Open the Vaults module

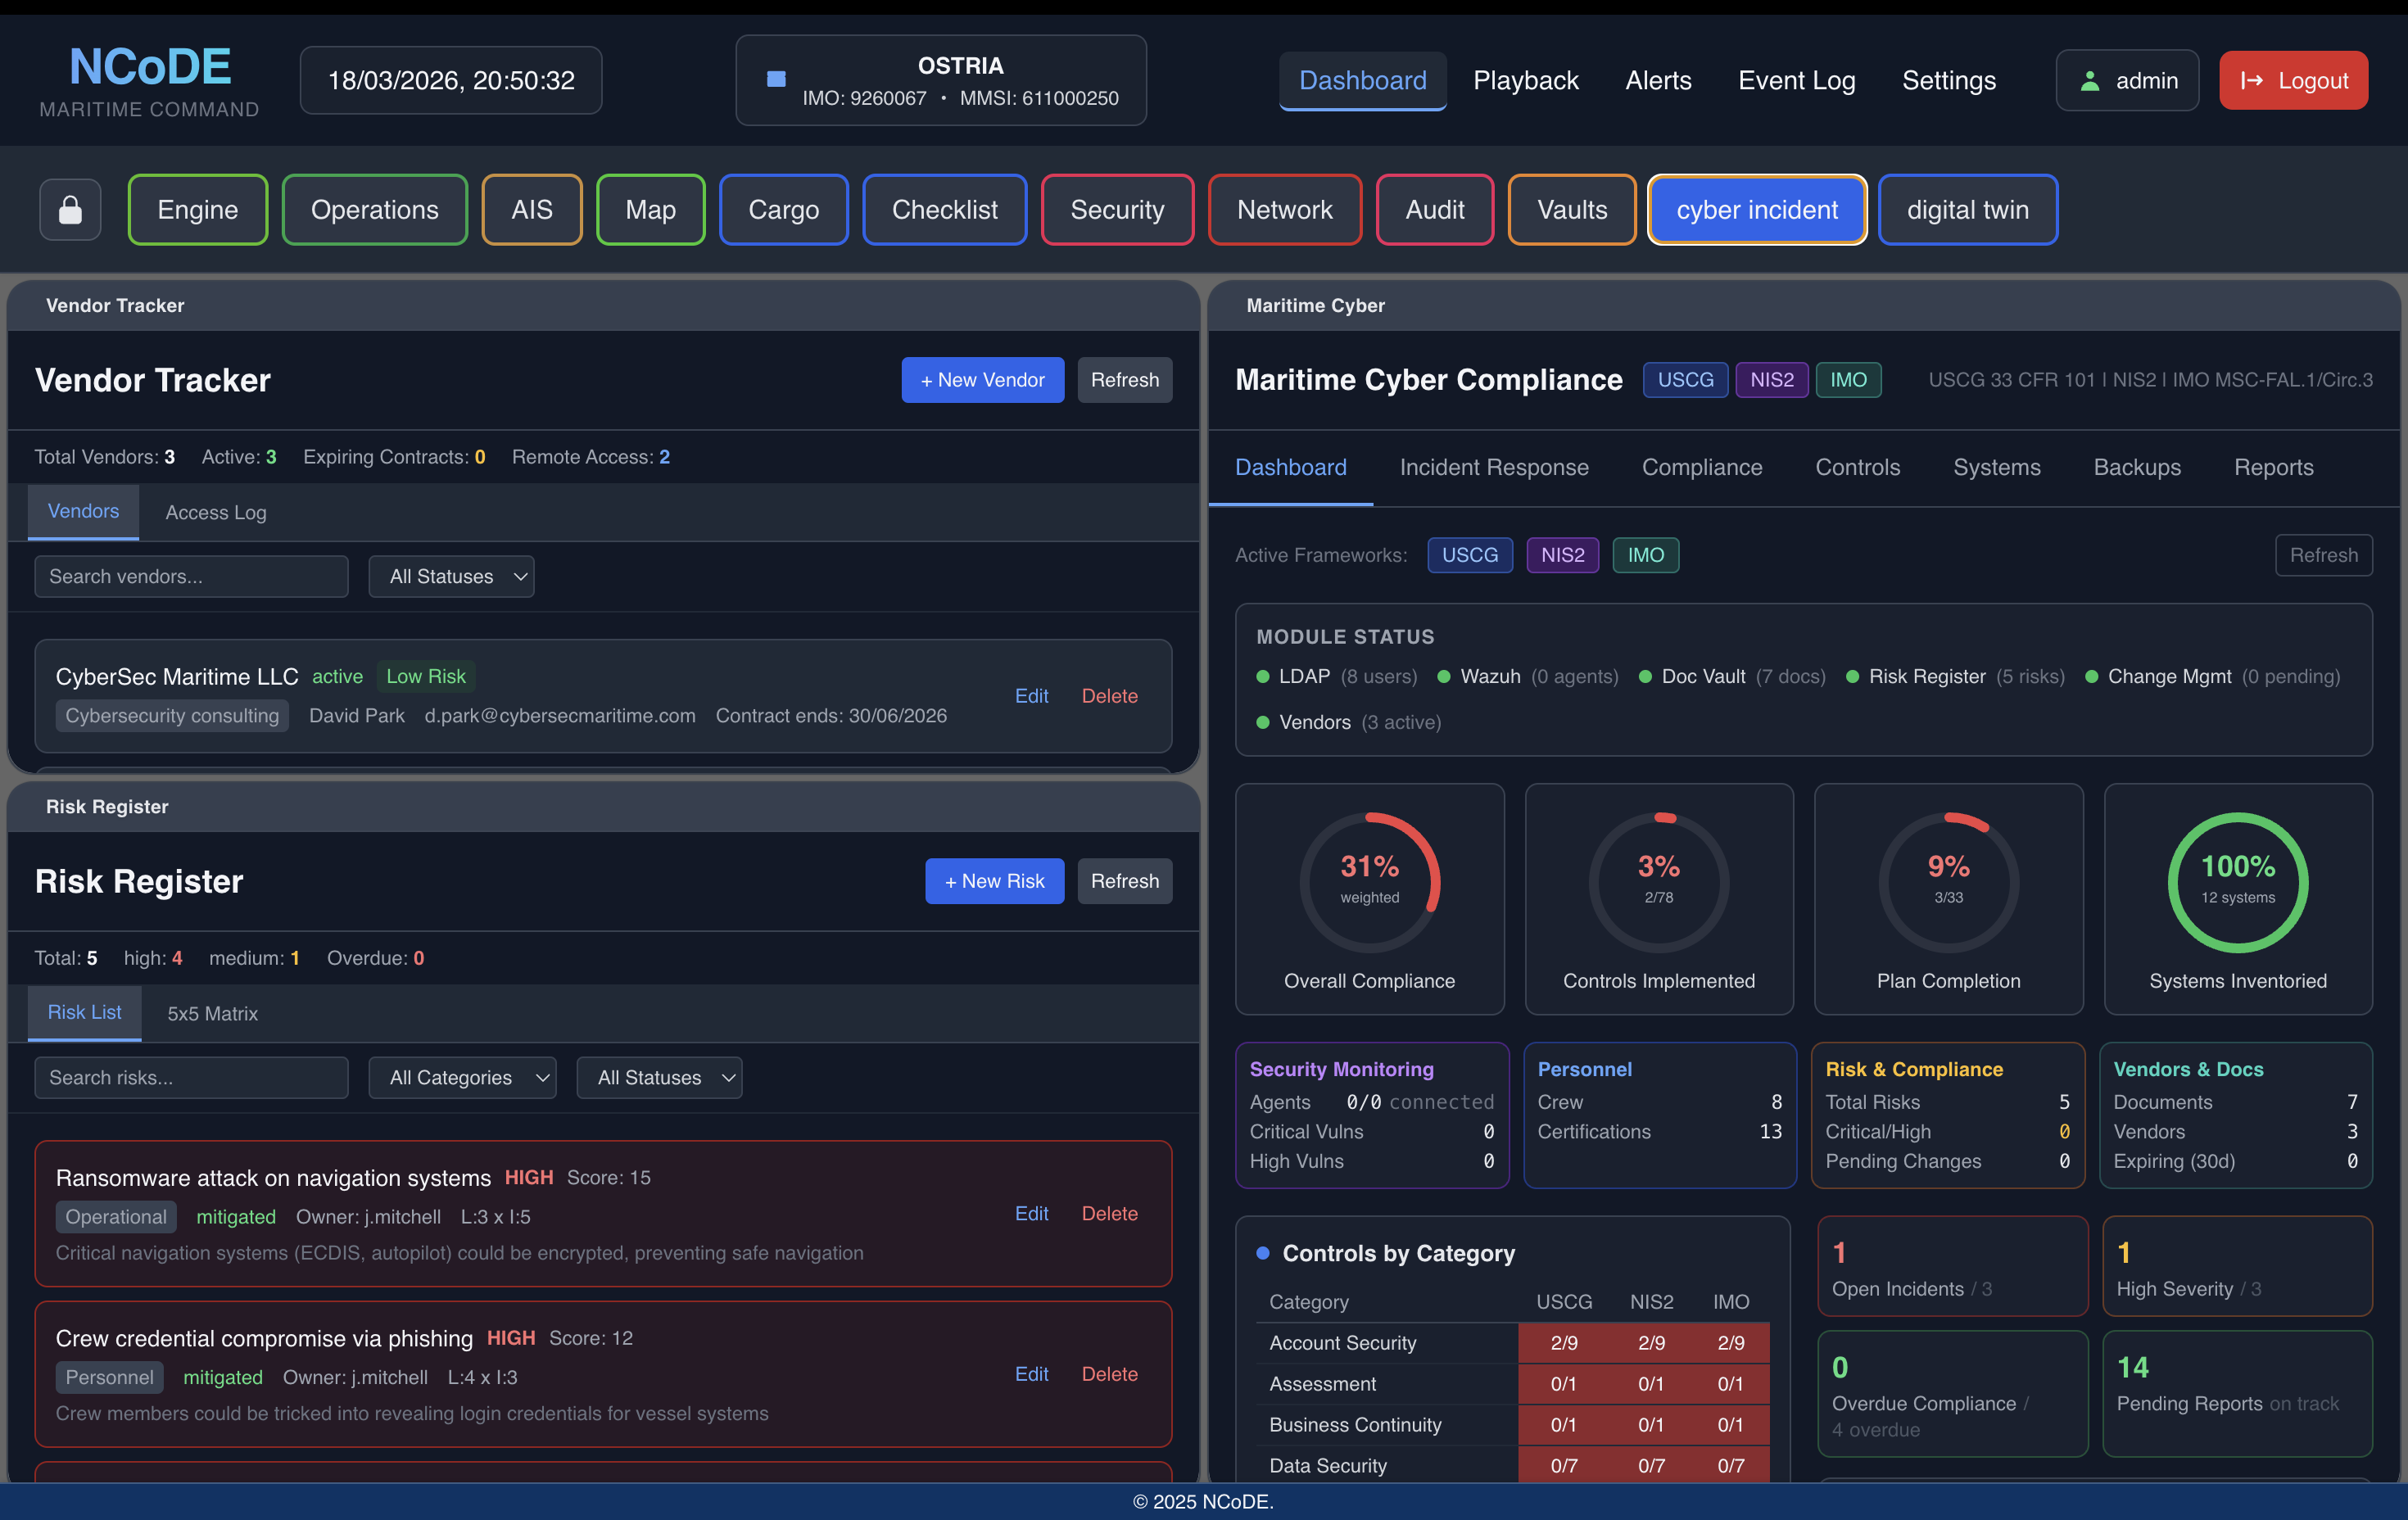[1571, 209]
